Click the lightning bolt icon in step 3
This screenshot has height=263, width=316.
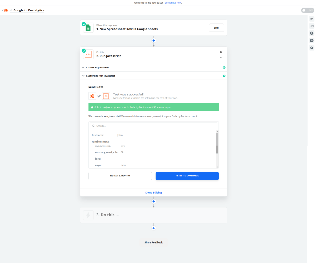pos(88,215)
